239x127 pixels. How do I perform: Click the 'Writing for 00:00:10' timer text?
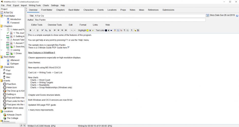coord(95,126)
